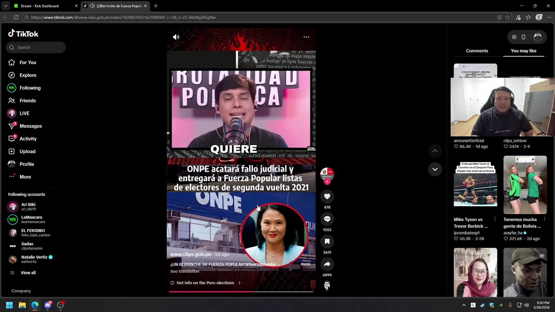Expand following accounts with View all
Screen dimensions: 555x312
click(x=28, y=273)
